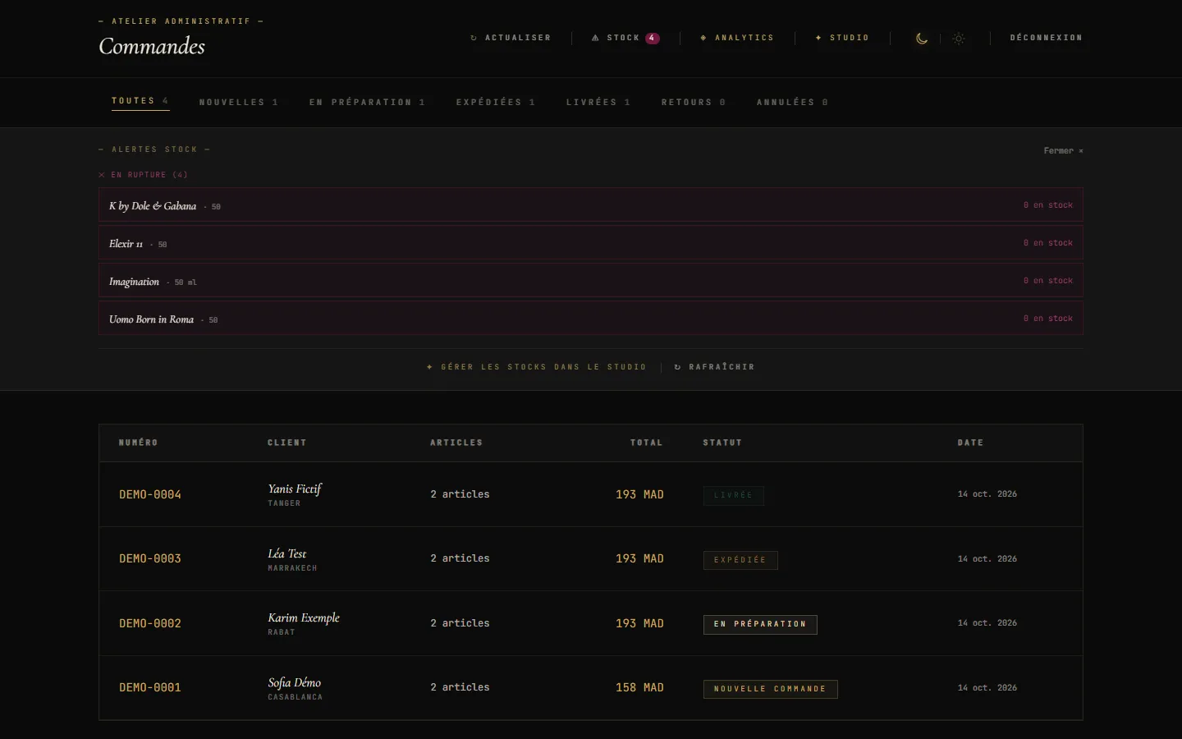Click the Client column header

(x=287, y=443)
